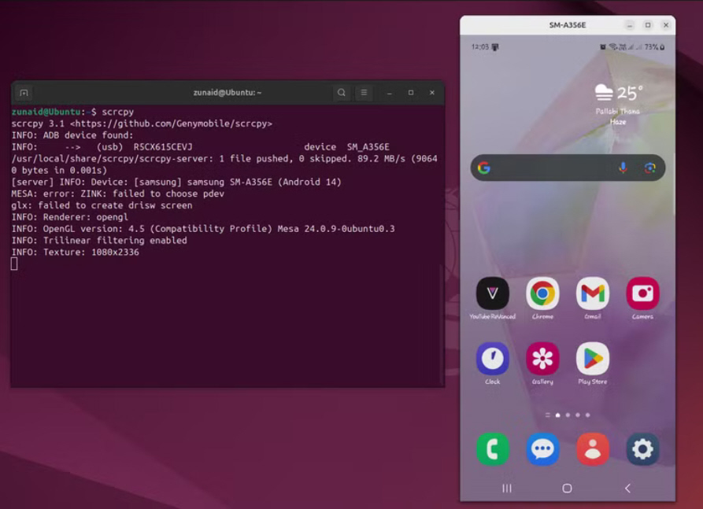This screenshot has height=509, width=703.
Task: Click the scrcpy GitHub URL text
Action: [172, 124]
